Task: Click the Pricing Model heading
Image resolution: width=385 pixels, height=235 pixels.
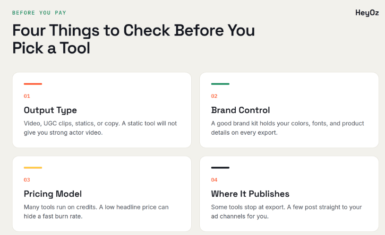Action: (x=53, y=194)
